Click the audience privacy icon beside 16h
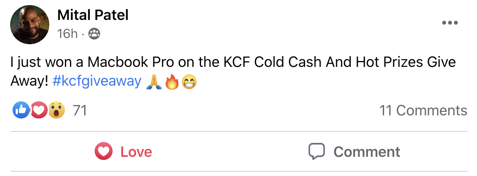 [x=94, y=34]
